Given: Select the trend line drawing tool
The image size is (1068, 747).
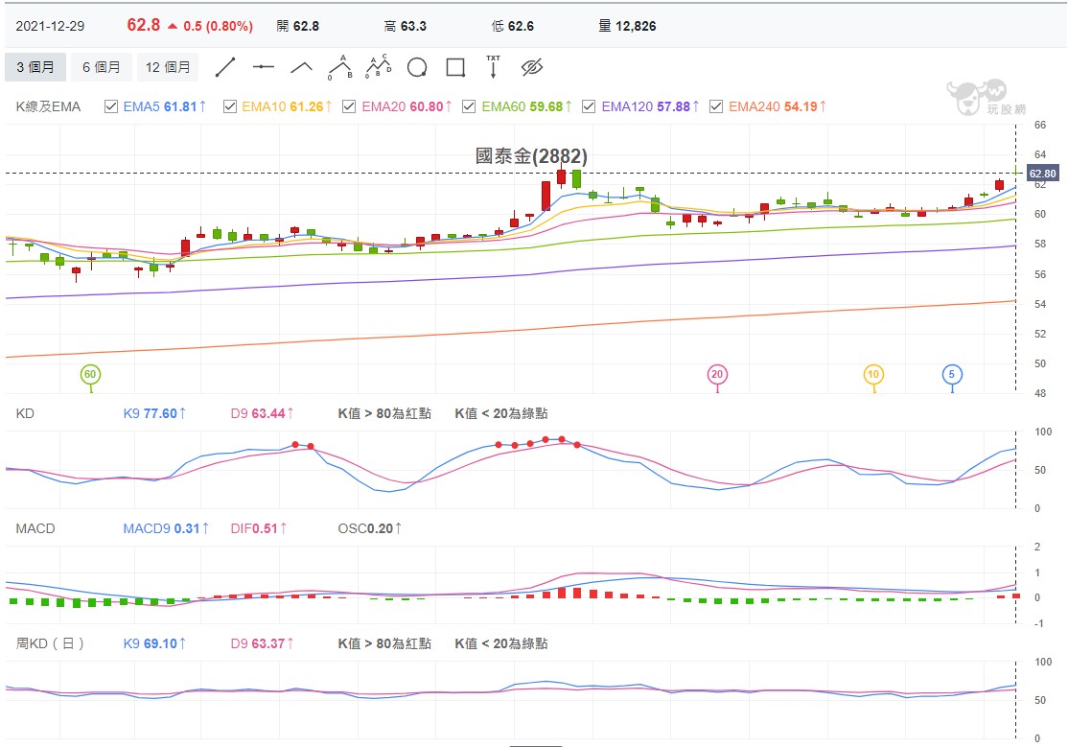Looking at the screenshot, I should pyautogui.click(x=225, y=67).
